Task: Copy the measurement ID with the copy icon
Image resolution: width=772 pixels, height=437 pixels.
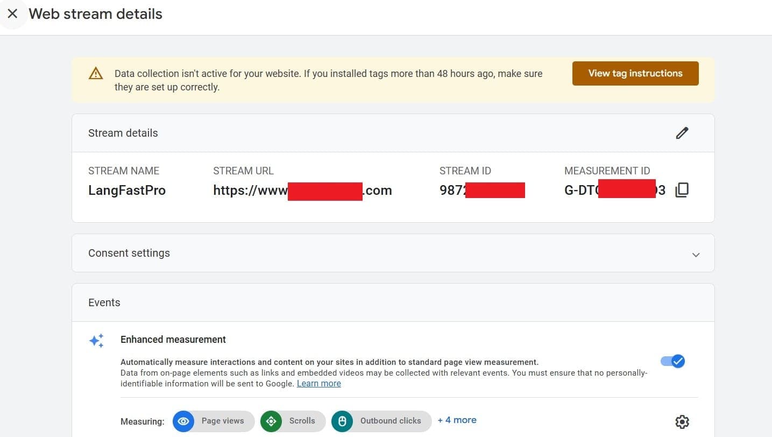Action: [x=682, y=190]
